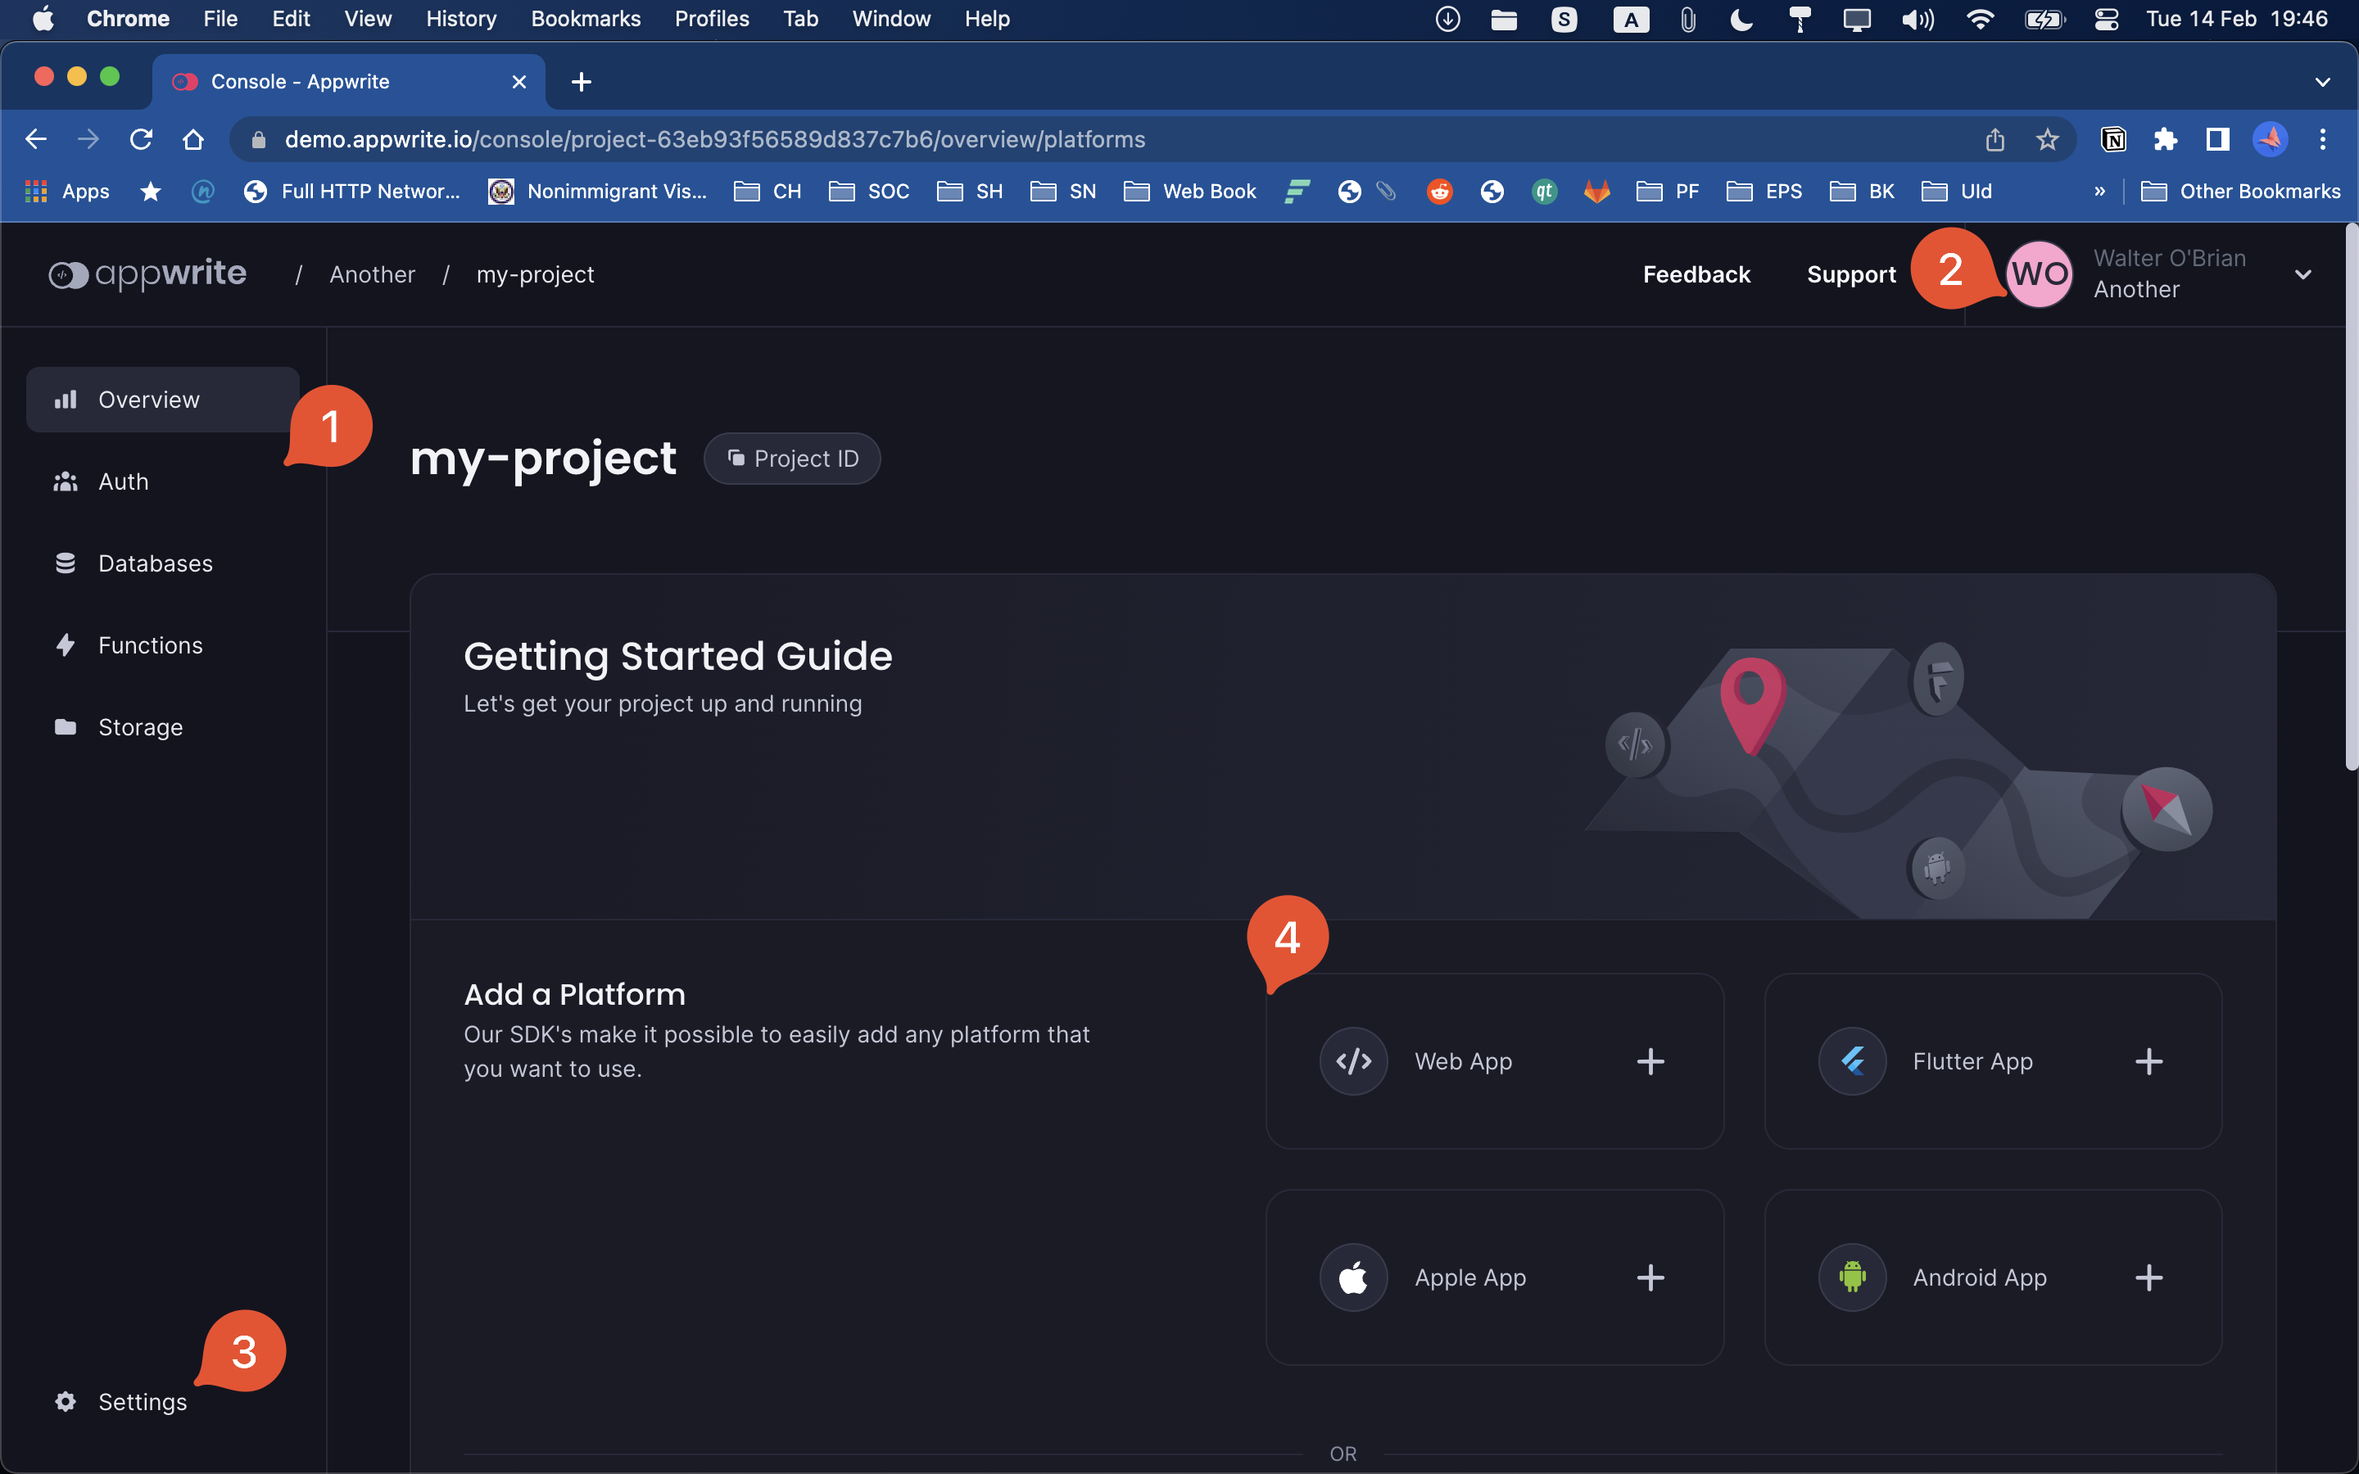Screen dimensions: 2359x1474
Task: Go back in browser history
Action: coord(36,139)
